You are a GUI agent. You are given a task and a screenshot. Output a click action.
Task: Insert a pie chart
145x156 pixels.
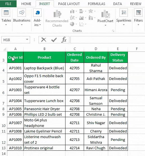pyautogui.click(x=72, y=24)
